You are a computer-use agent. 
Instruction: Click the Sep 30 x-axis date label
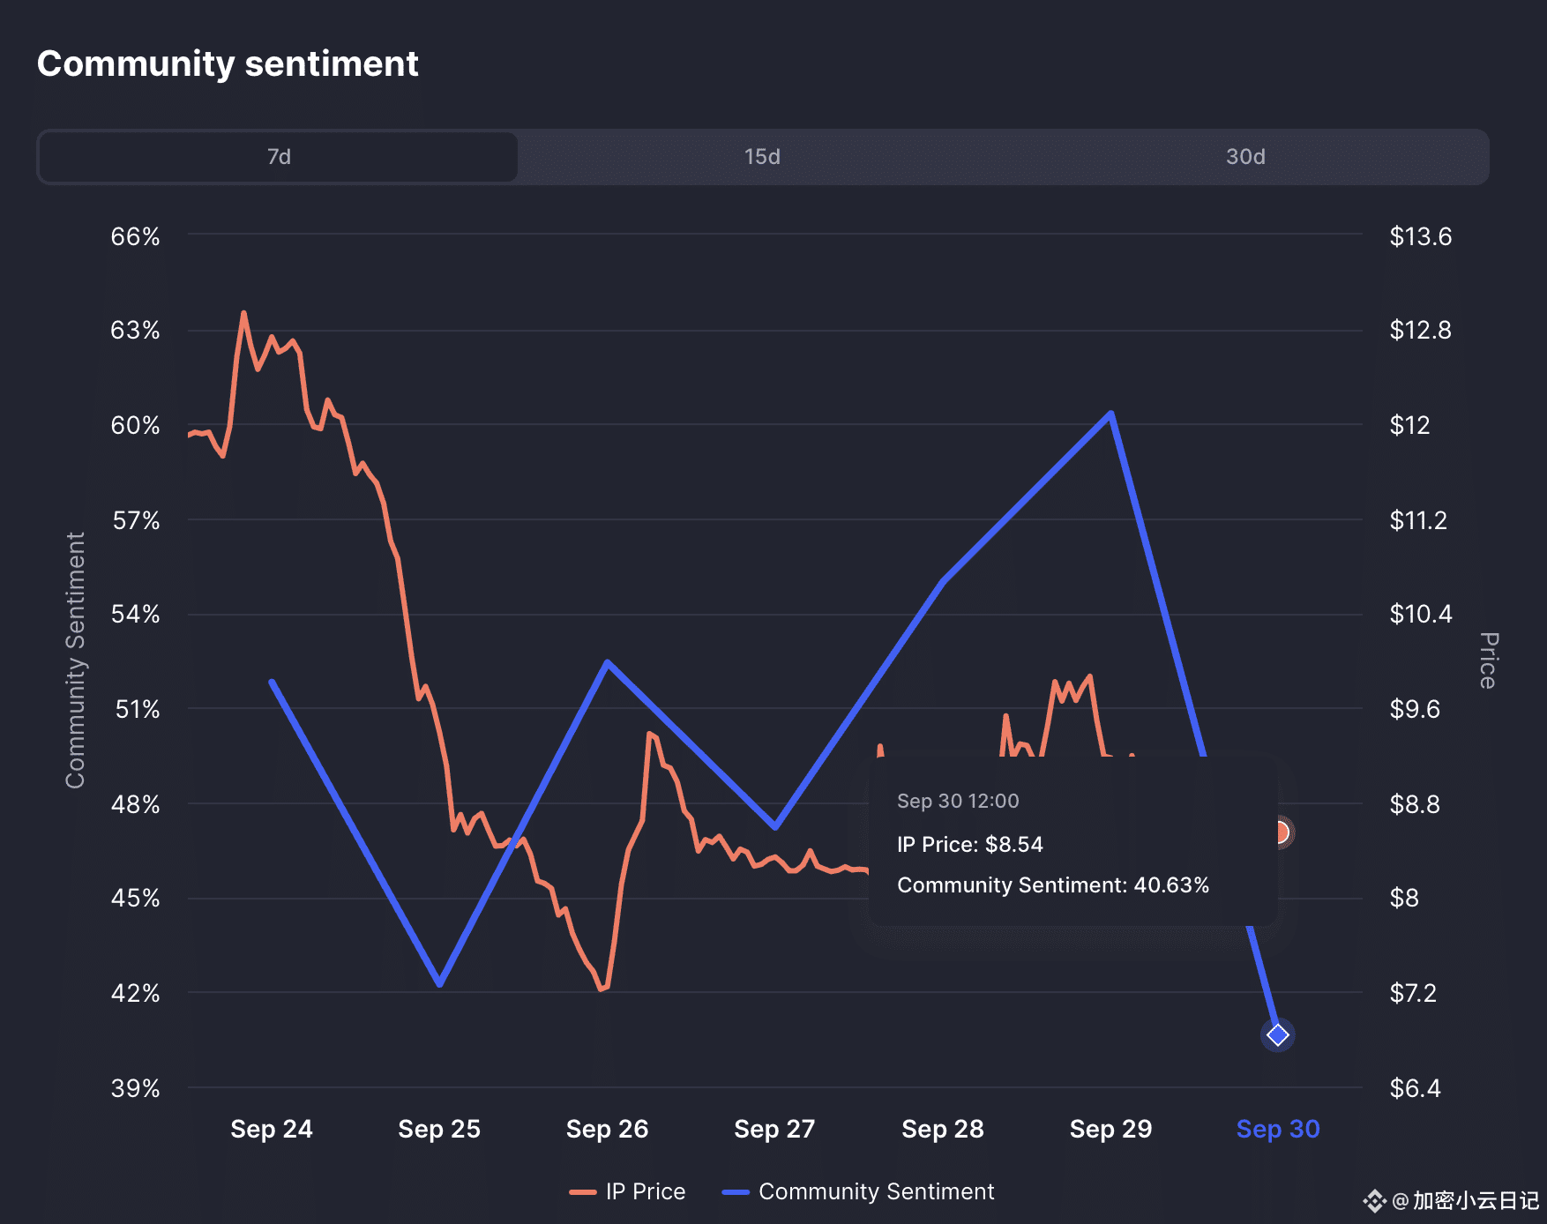(1277, 1129)
